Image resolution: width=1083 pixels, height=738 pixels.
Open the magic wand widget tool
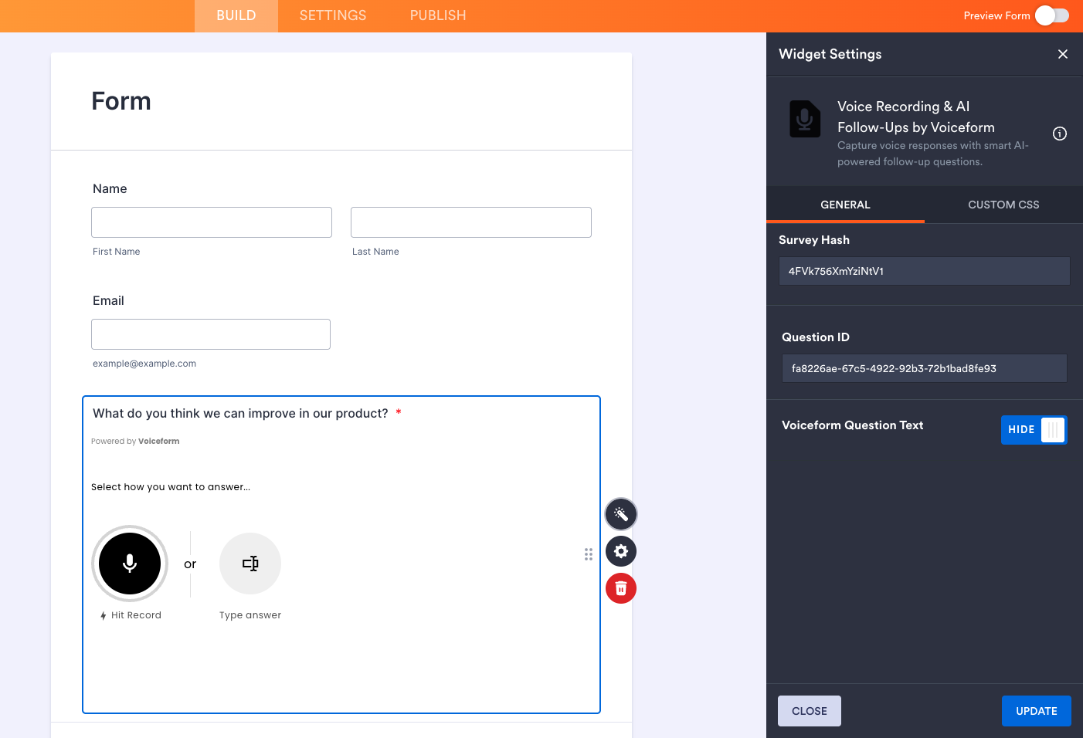[x=621, y=514]
